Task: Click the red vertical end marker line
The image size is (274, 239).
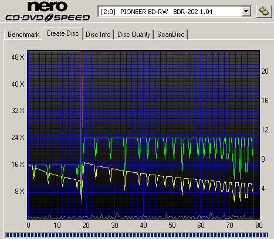Action: [x=253, y=135]
